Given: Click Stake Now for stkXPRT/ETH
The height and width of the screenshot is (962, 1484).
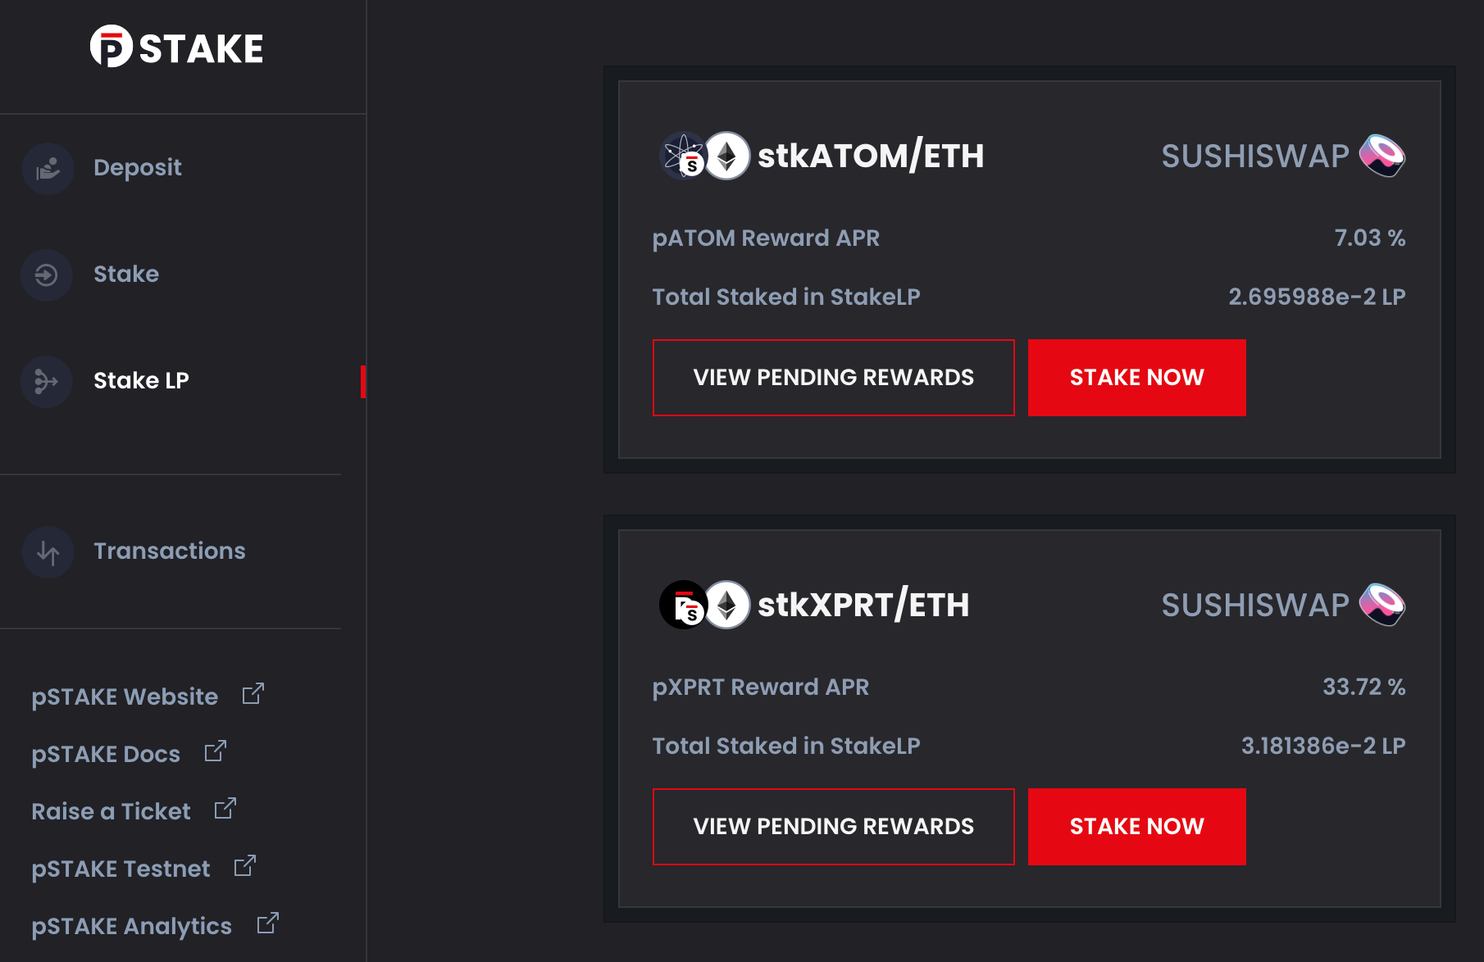Looking at the screenshot, I should [1137, 827].
